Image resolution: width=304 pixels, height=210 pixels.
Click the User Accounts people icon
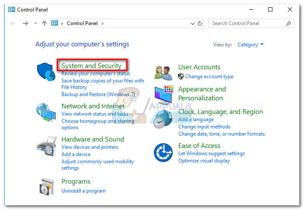pyautogui.click(x=163, y=73)
